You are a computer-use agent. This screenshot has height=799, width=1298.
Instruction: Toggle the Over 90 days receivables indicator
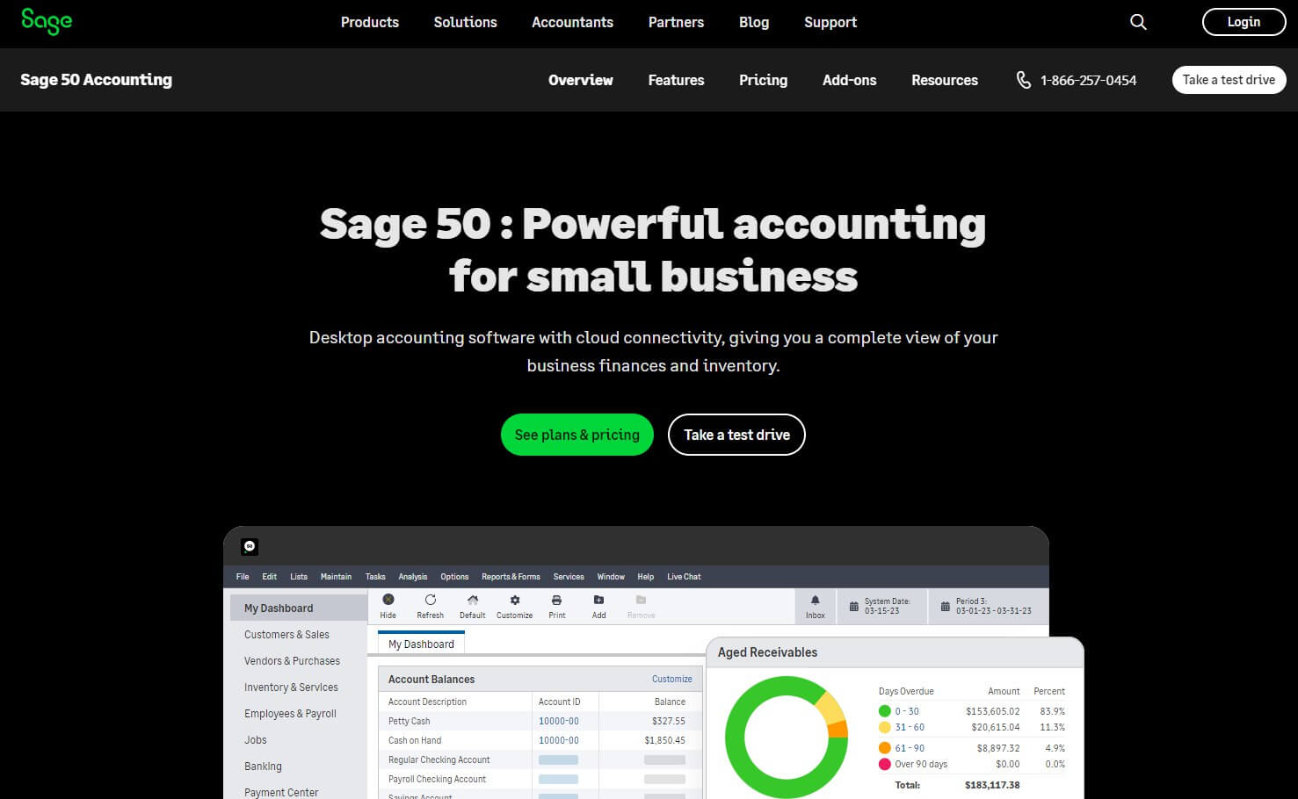point(885,764)
